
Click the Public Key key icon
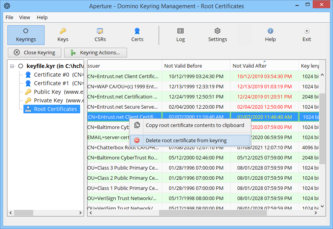pyautogui.click(x=28, y=92)
